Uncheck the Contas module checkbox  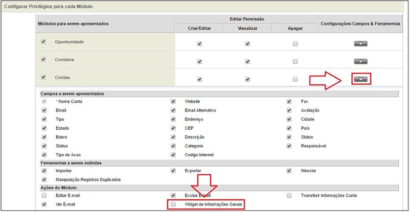tap(44, 77)
